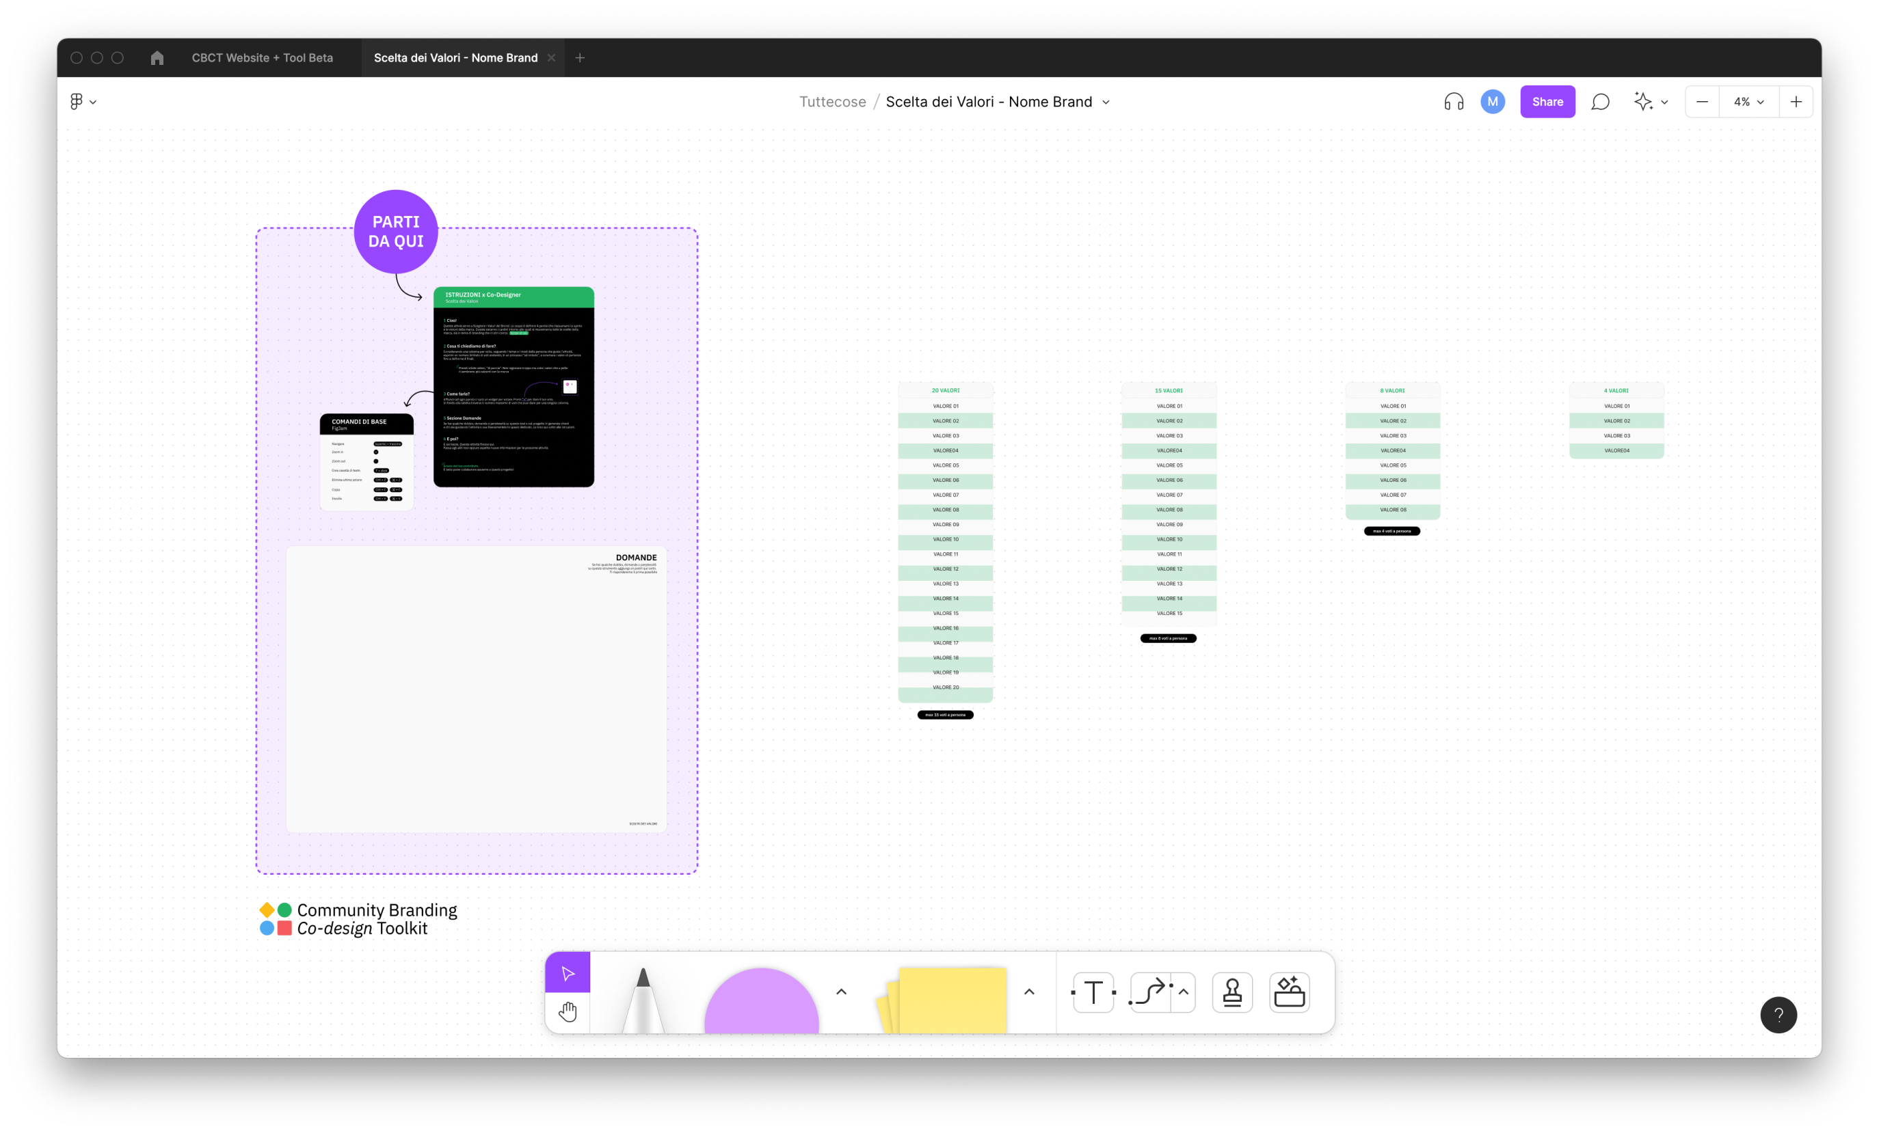This screenshot has width=1879, height=1133.
Task: Select VALORE 15 in the 15 VALORI list
Action: [x=1169, y=614]
